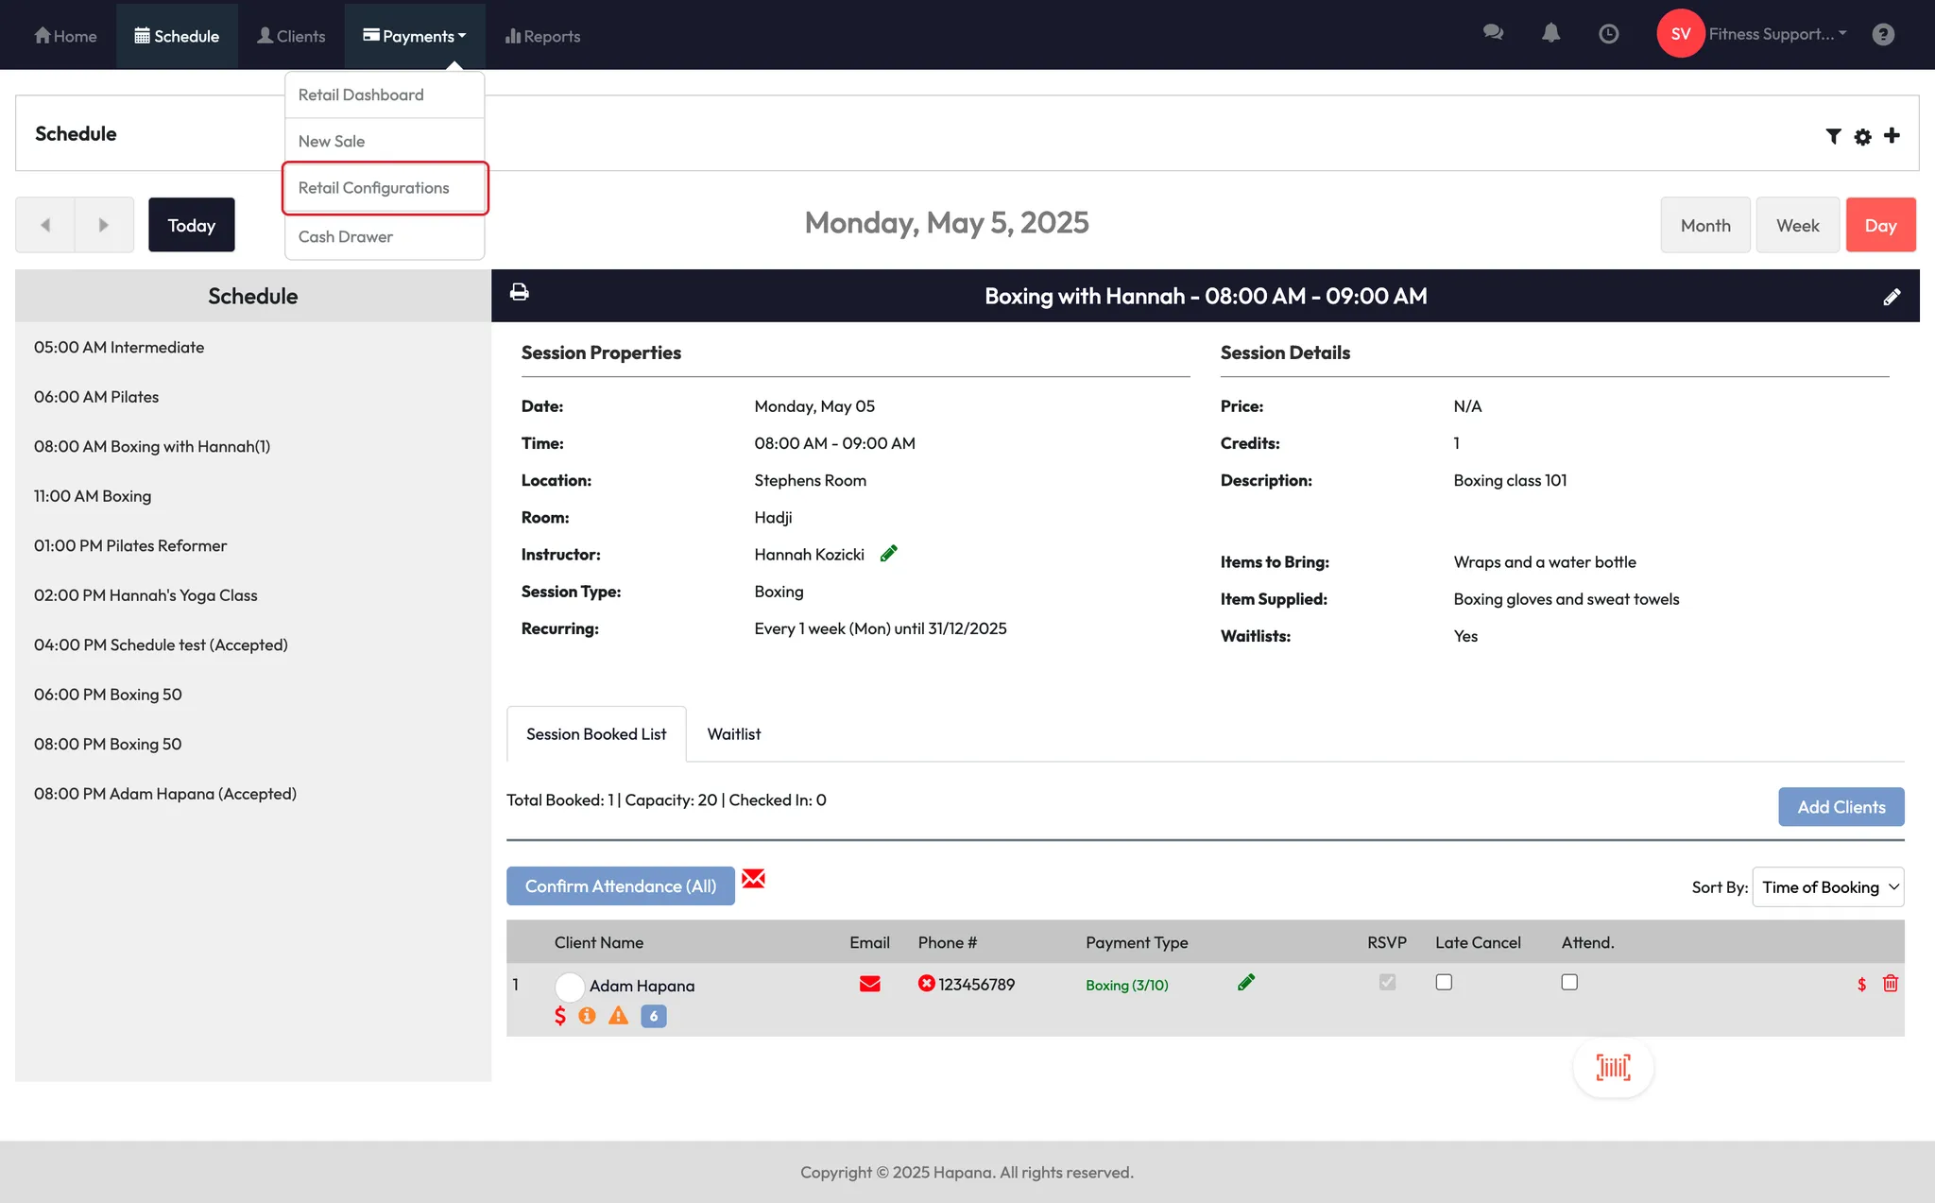Collapse the Payments dropdown menu
The height and width of the screenshot is (1203, 1935).
(415, 36)
